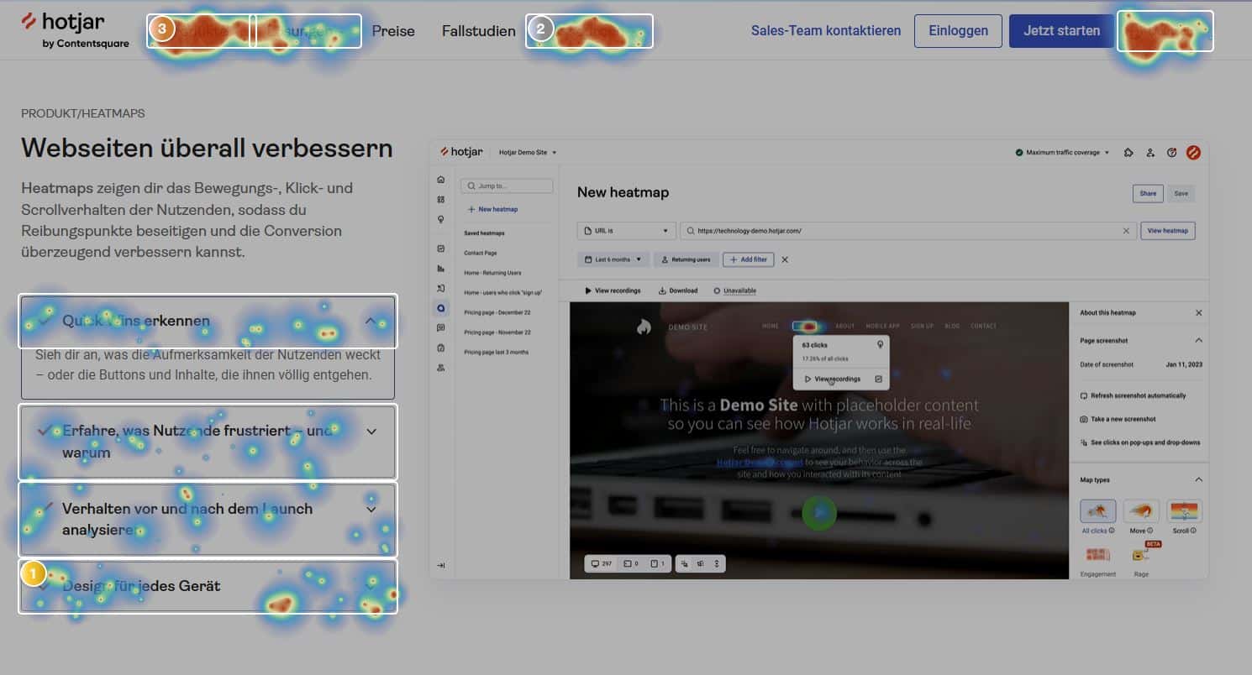Screen dimensions: 1252x675
Task: Expand Erfahre, was Nutzende frustriert section
Action: tap(208, 442)
